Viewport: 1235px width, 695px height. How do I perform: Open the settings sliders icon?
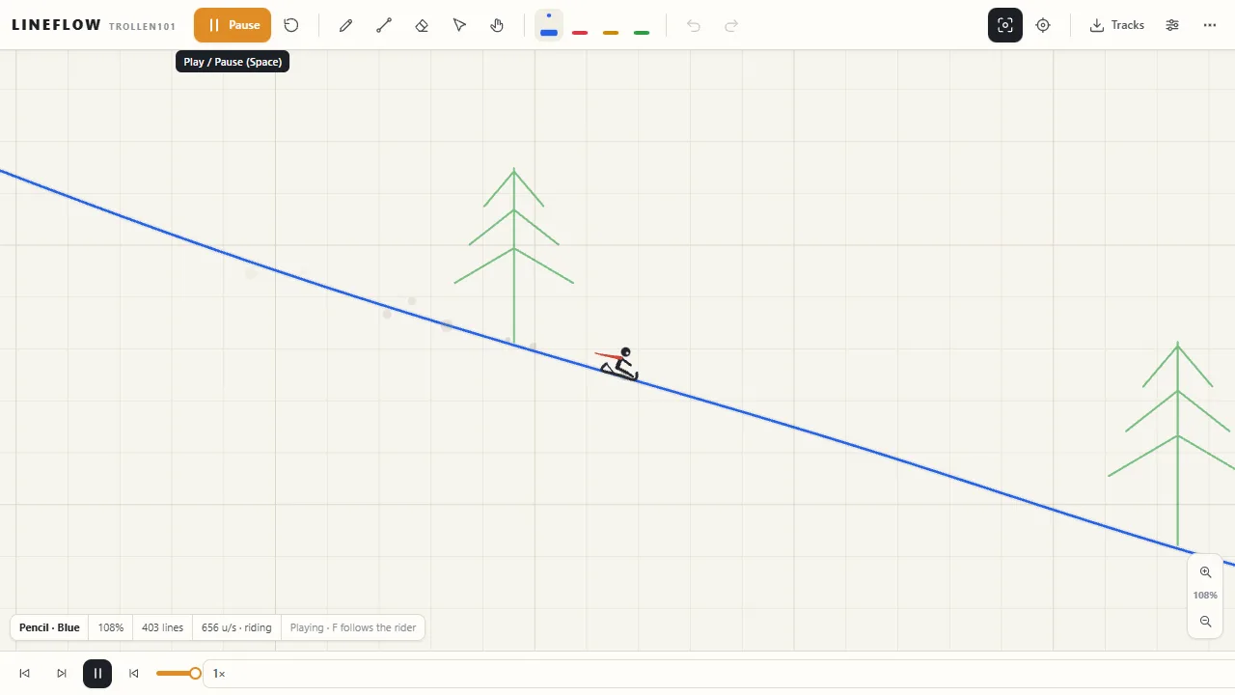(x=1172, y=25)
